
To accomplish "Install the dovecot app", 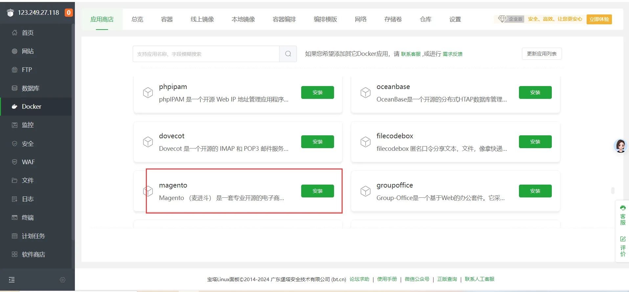I will pos(318,142).
